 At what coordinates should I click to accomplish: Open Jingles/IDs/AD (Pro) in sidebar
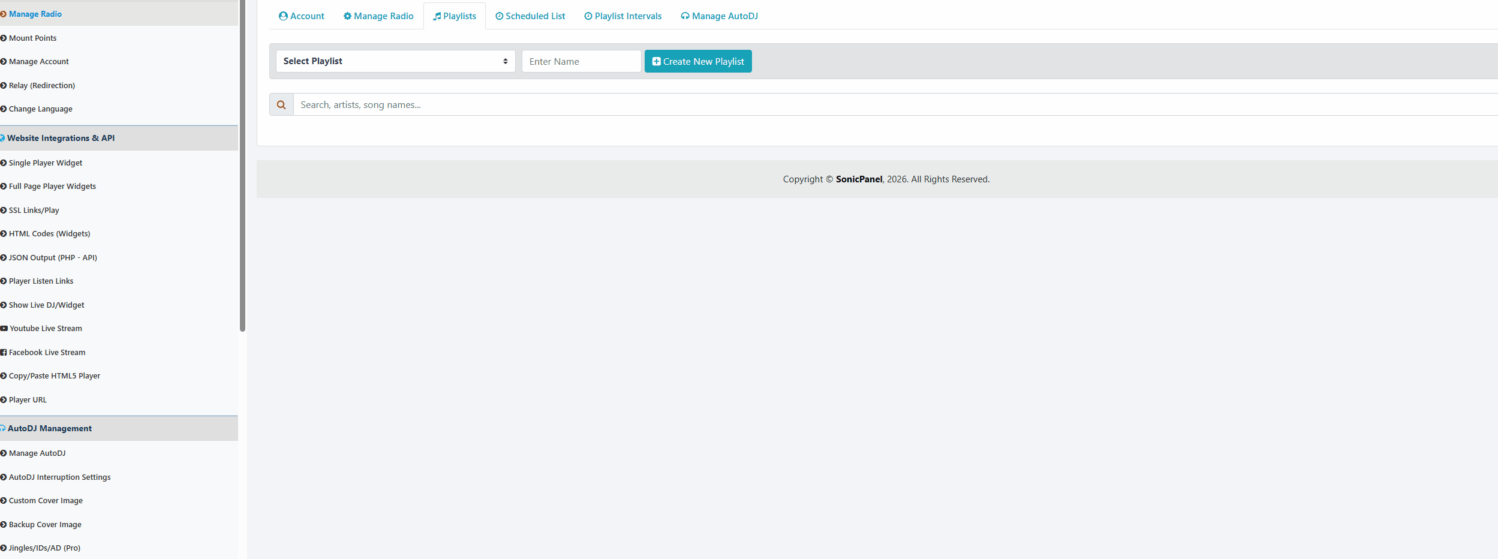point(44,548)
